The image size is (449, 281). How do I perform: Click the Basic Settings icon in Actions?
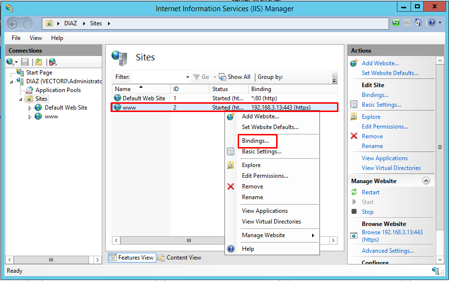click(x=354, y=104)
